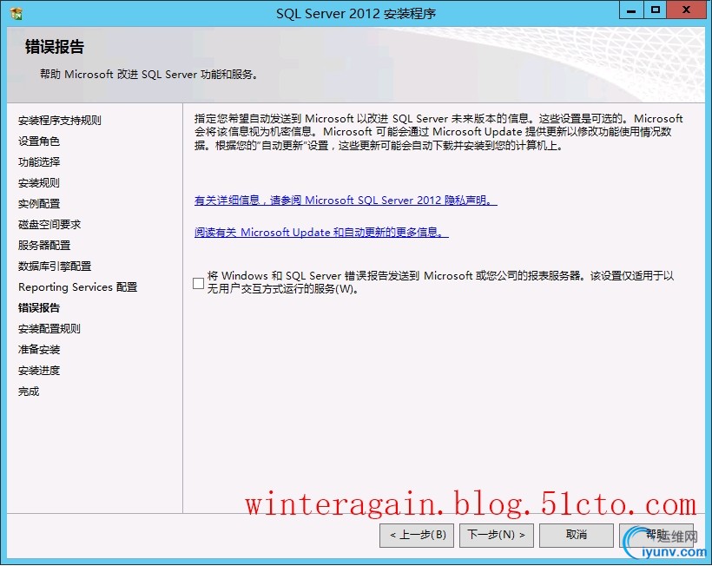The width and height of the screenshot is (712, 566).
Task: Select the 服务器配置 step
Action: coord(44,246)
